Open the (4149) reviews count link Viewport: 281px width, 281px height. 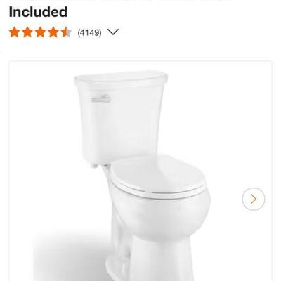89,32
